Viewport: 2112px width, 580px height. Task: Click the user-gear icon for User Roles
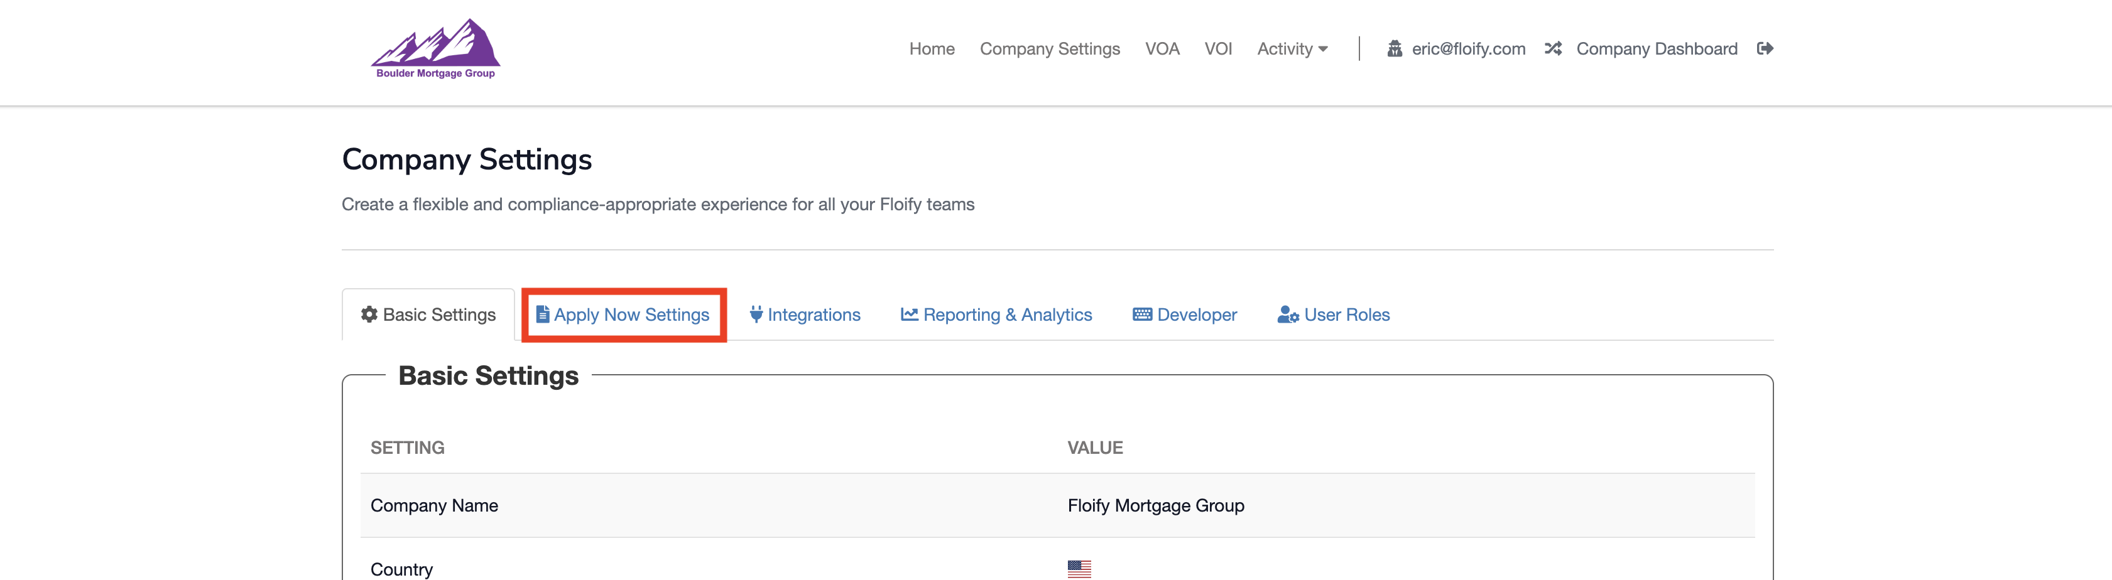tap(1287, 314)
